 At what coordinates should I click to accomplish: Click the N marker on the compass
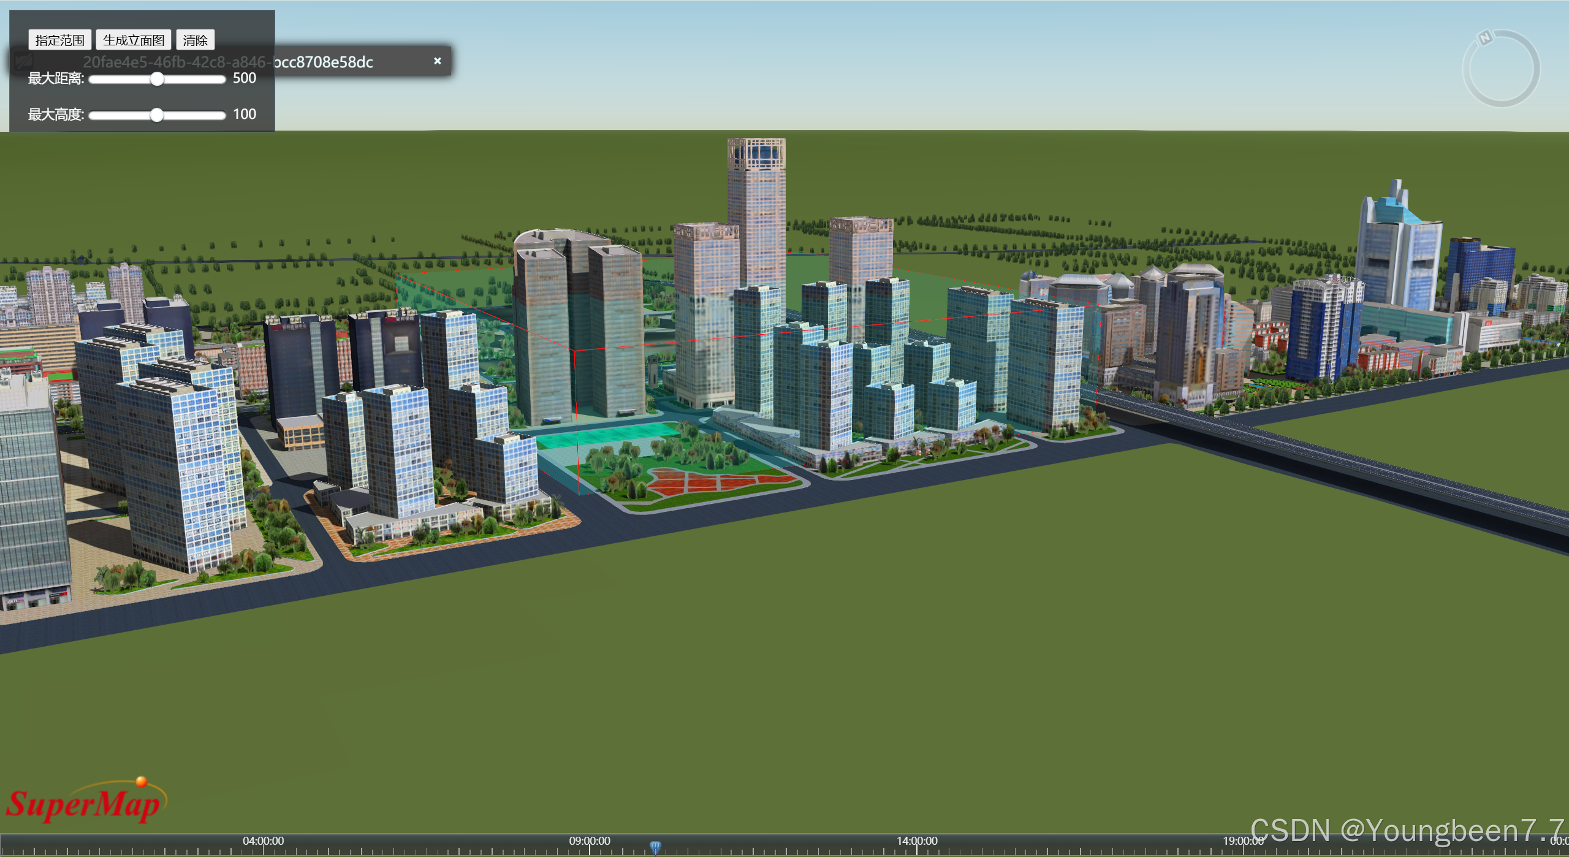1485,38
